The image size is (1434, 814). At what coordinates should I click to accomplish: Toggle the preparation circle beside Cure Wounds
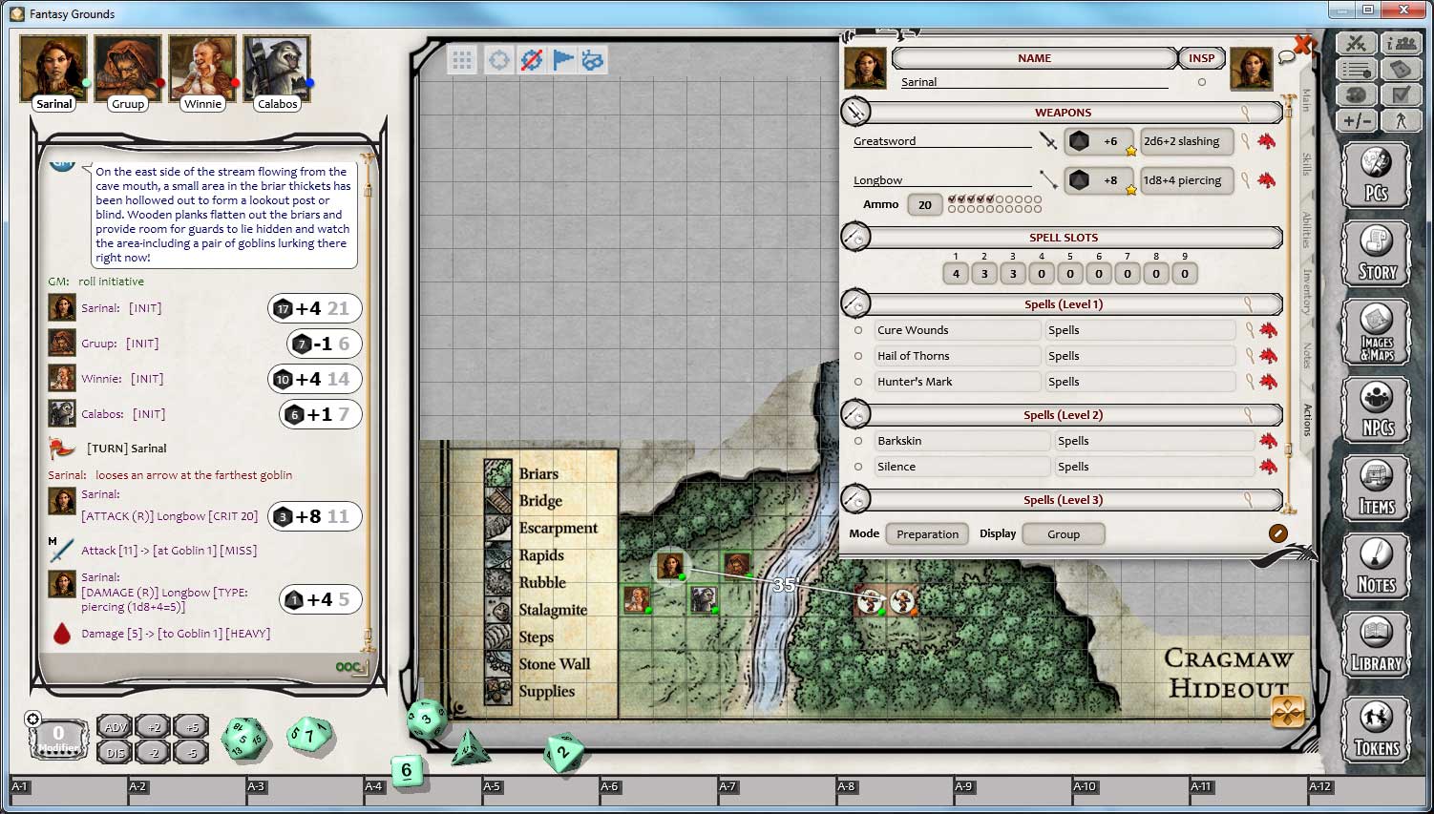pyautogui.click(x=858, y=329)
